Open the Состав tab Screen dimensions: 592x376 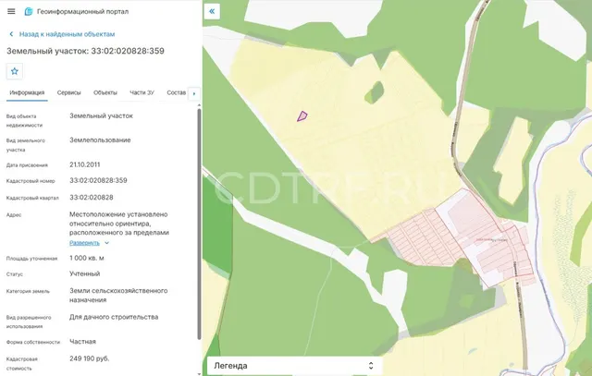pos(177,92)
